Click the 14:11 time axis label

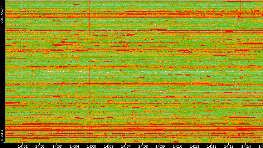194,146
